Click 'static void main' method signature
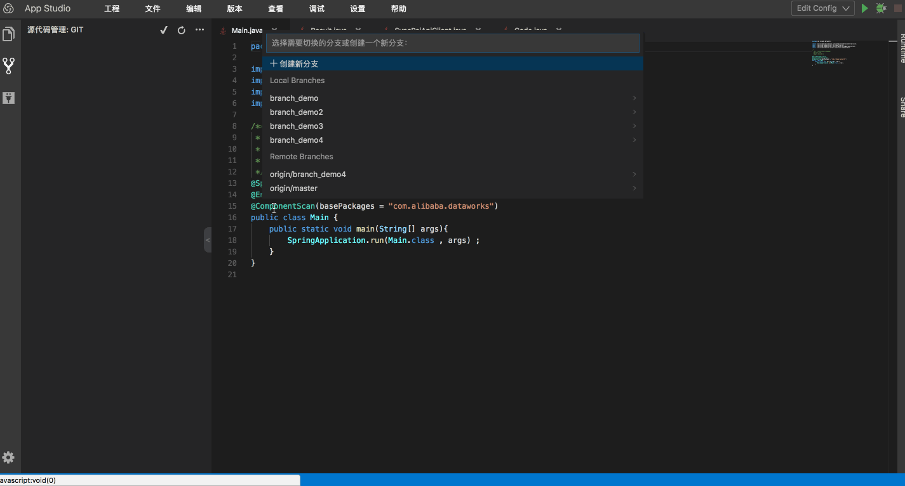This screenshot has height=486, width=905. tap(337, 229)
